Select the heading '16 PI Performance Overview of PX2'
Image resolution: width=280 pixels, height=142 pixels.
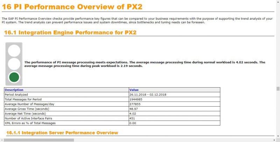pyautogui.click(x=72, y=7)
